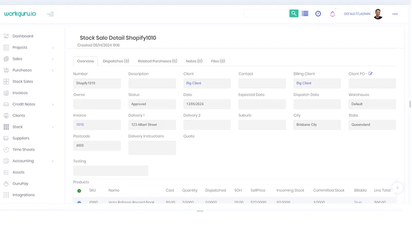Screen dimensions: 412x232
Task: Open the admin user avatar
Action: [378, 14]
